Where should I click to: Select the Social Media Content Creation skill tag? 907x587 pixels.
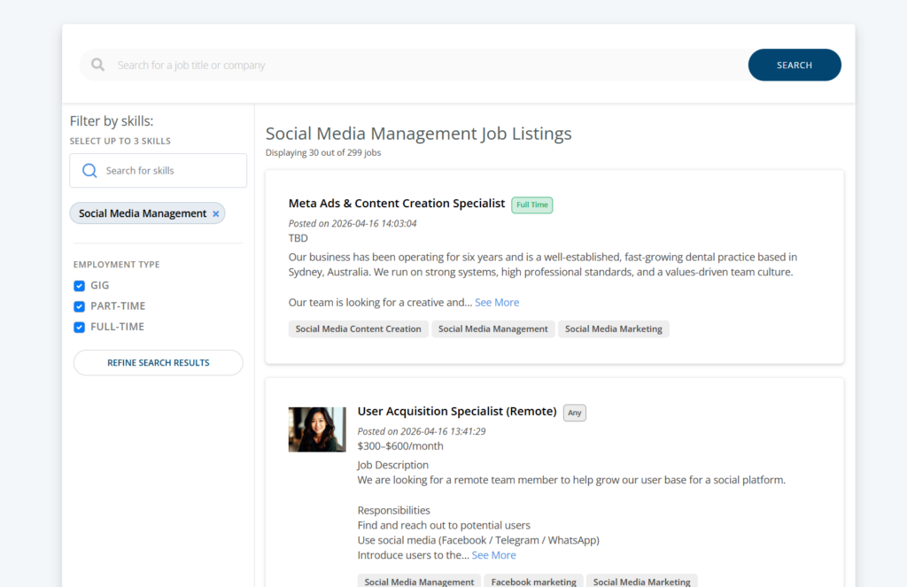358,328
